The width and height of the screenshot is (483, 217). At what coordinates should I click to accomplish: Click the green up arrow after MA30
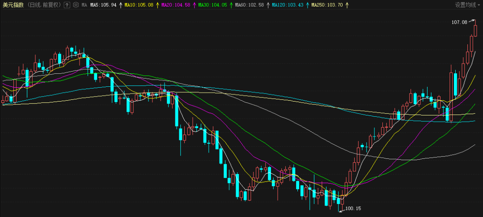231,5
